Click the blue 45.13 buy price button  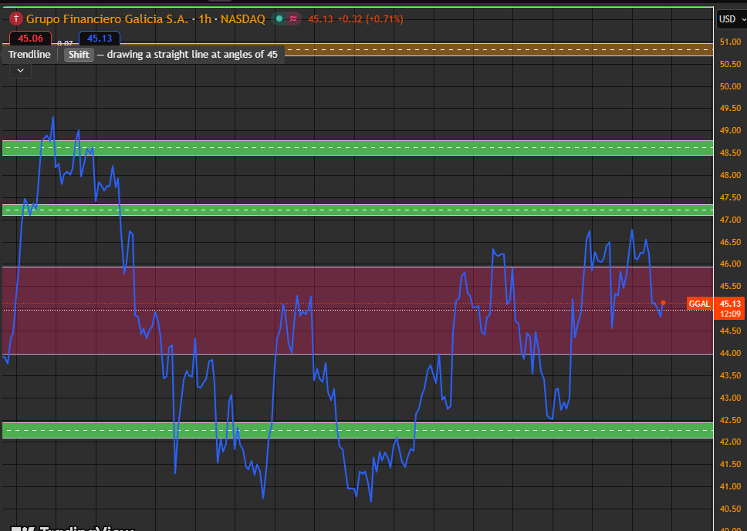point(100,39)
